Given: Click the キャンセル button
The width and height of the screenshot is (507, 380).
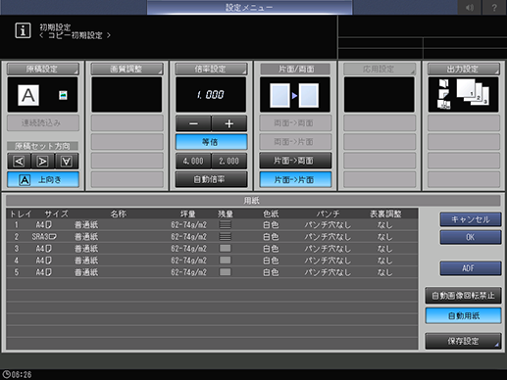Looking at the screenshot, I should coord(471,219).
